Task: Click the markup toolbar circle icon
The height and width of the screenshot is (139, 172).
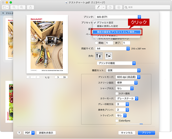Action: (x=119, y=7)
